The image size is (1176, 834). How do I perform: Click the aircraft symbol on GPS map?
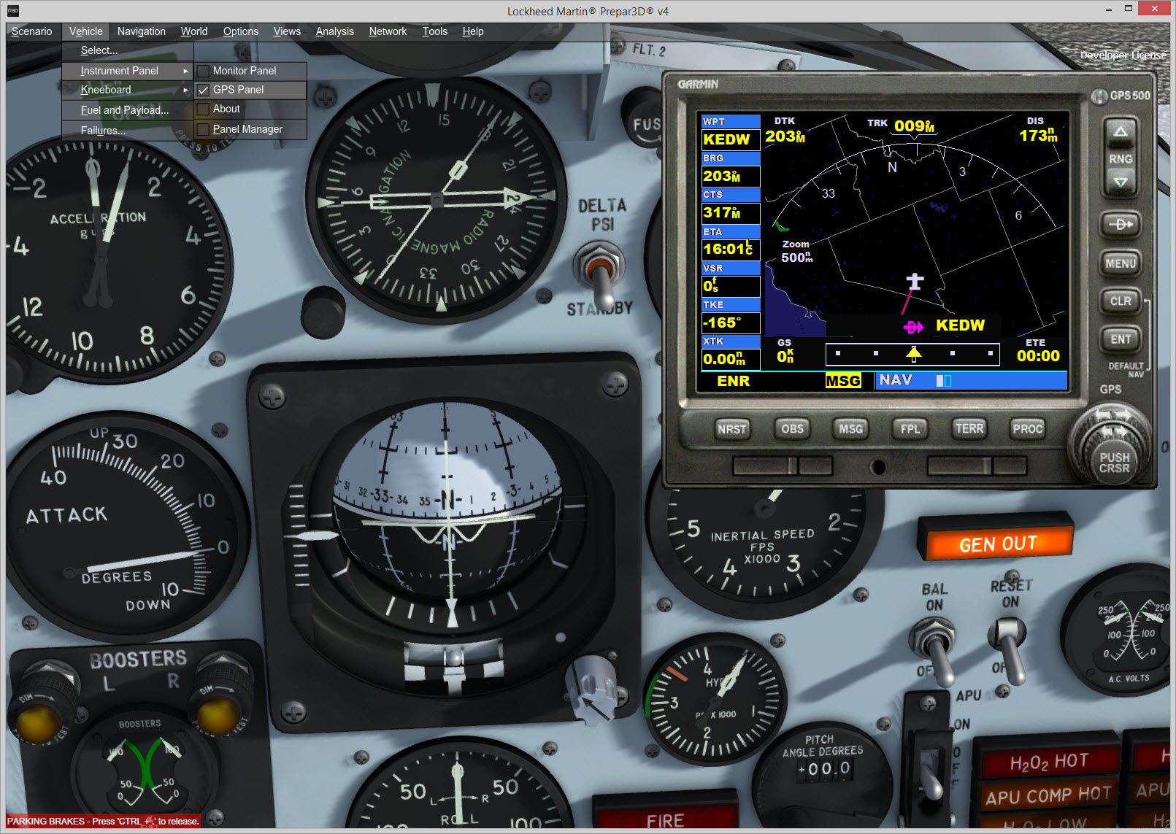pyautogui.click(x=915, y=281)
